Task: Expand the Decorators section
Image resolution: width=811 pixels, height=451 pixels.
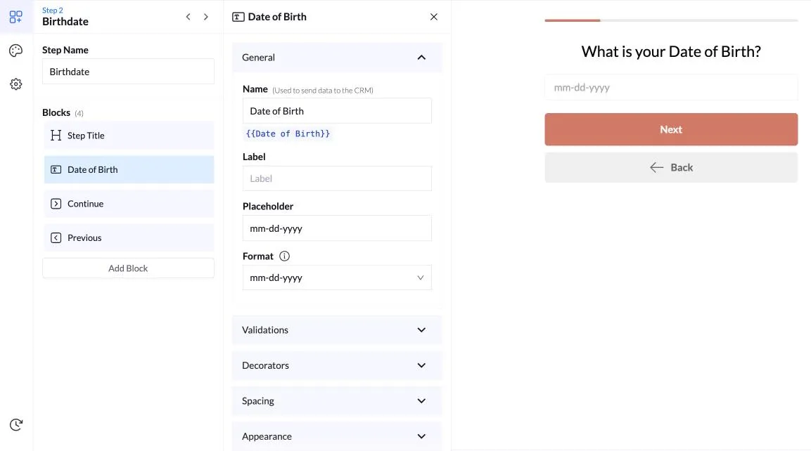Action: point(337,365)
